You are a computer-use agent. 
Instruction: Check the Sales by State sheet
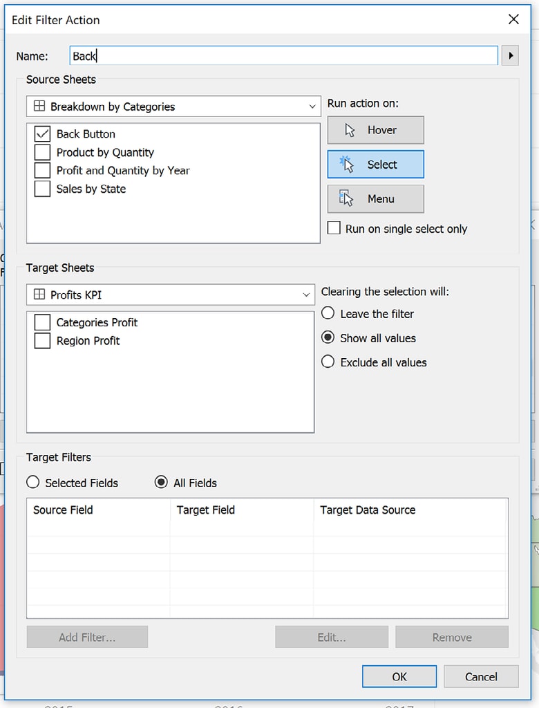pos(42,189)
